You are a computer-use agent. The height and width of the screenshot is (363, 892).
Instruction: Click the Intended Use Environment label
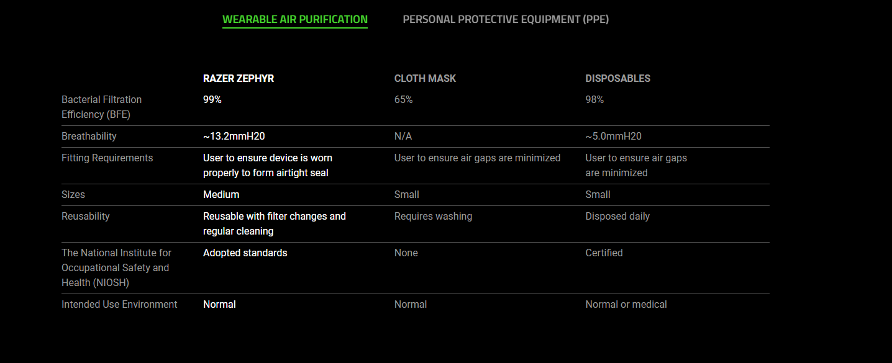click(119, 305)
